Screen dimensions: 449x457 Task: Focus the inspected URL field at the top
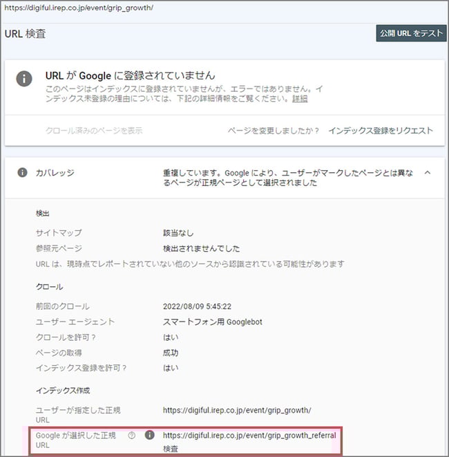[x=79, y=8]
